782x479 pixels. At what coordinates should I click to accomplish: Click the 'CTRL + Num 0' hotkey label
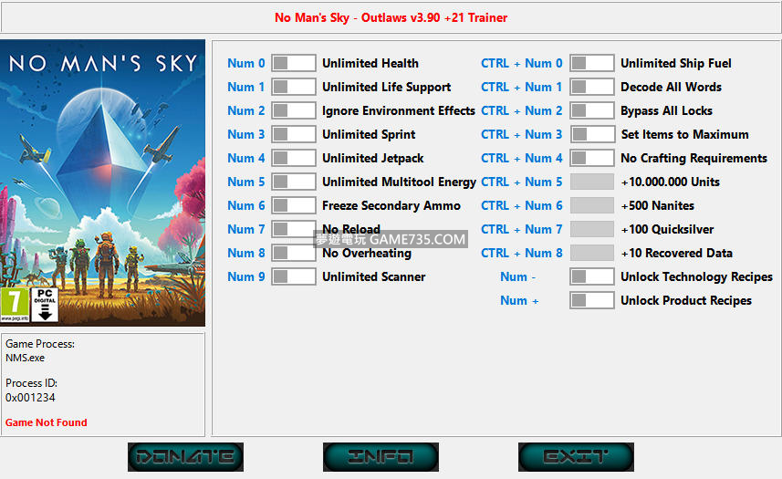pyautogui.click(x=522, y=63)
